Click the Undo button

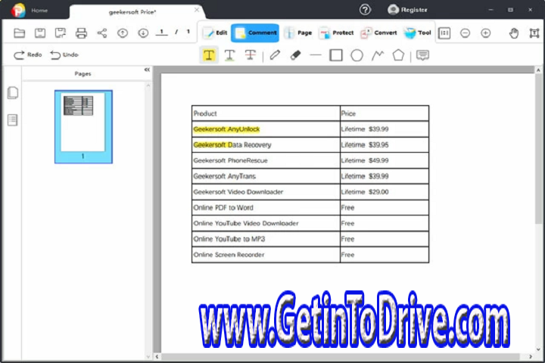pyautogui.click(x=64, y=55)
